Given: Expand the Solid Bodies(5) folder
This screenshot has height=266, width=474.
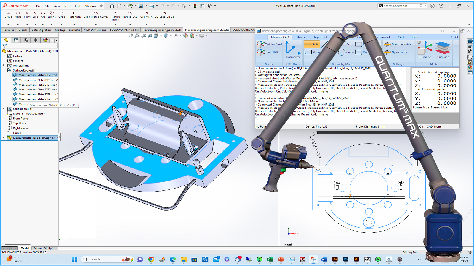Looking at the screenshot, I should [4, 109].
